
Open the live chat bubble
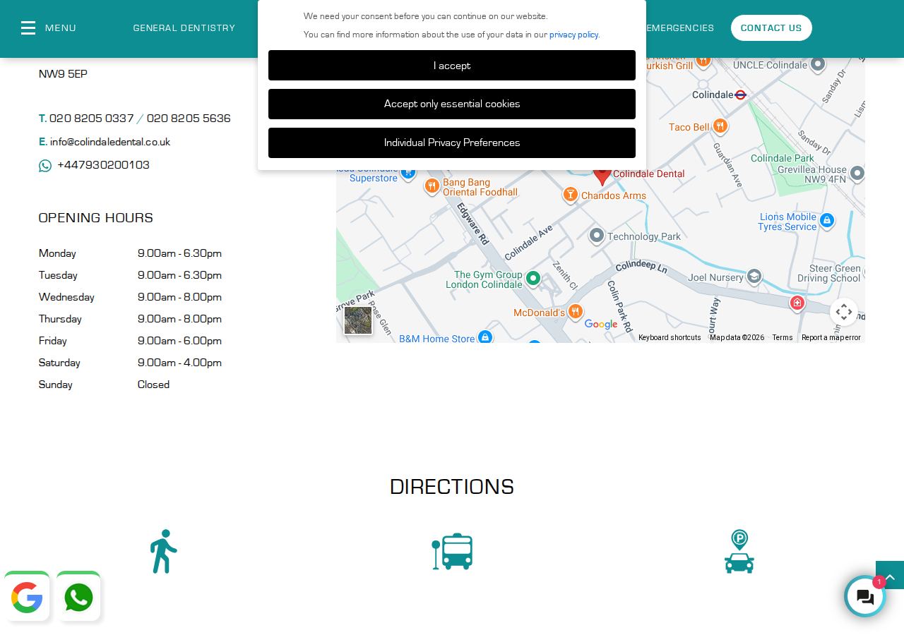[x=865, y=597]
